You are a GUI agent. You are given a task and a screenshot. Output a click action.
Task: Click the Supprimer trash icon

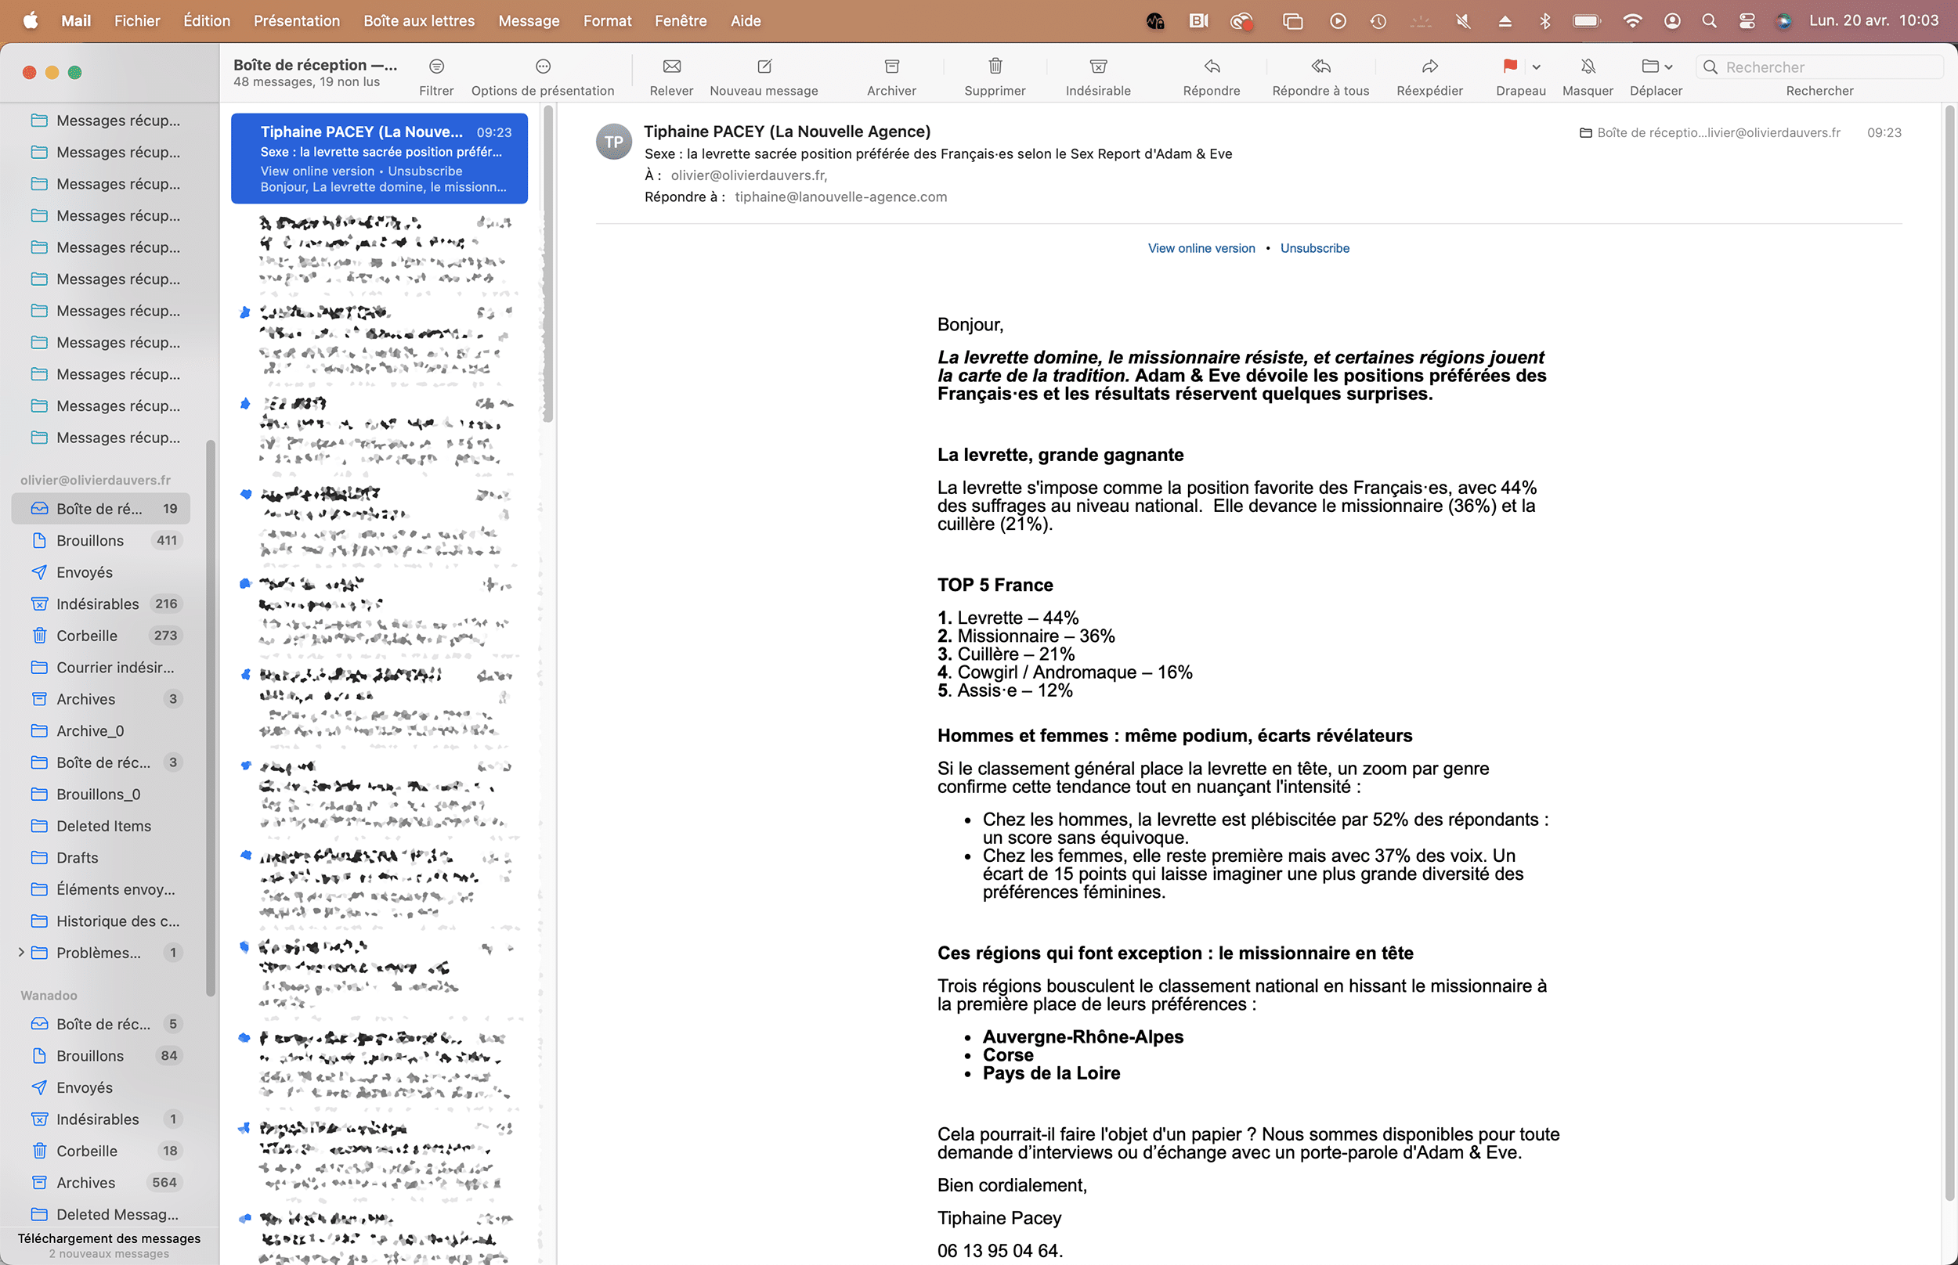994,66
